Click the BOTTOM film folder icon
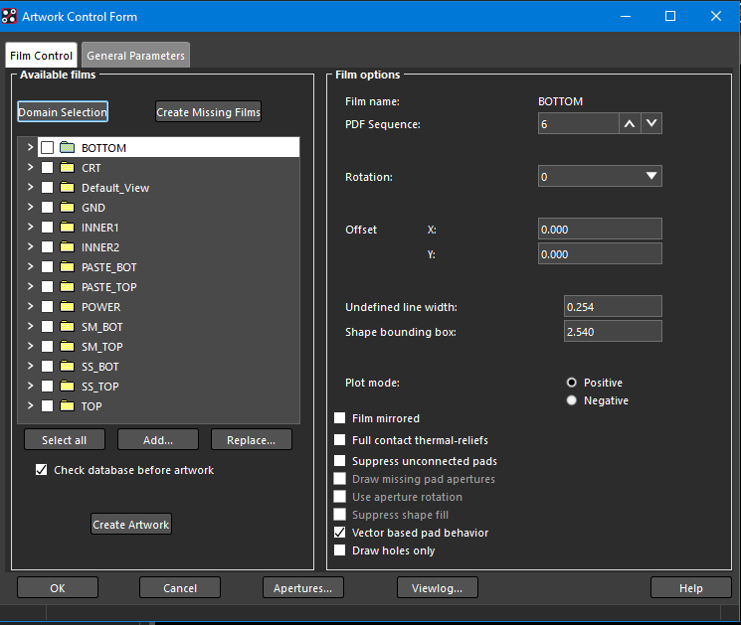741x625 pixels. [x=67, y=148]
